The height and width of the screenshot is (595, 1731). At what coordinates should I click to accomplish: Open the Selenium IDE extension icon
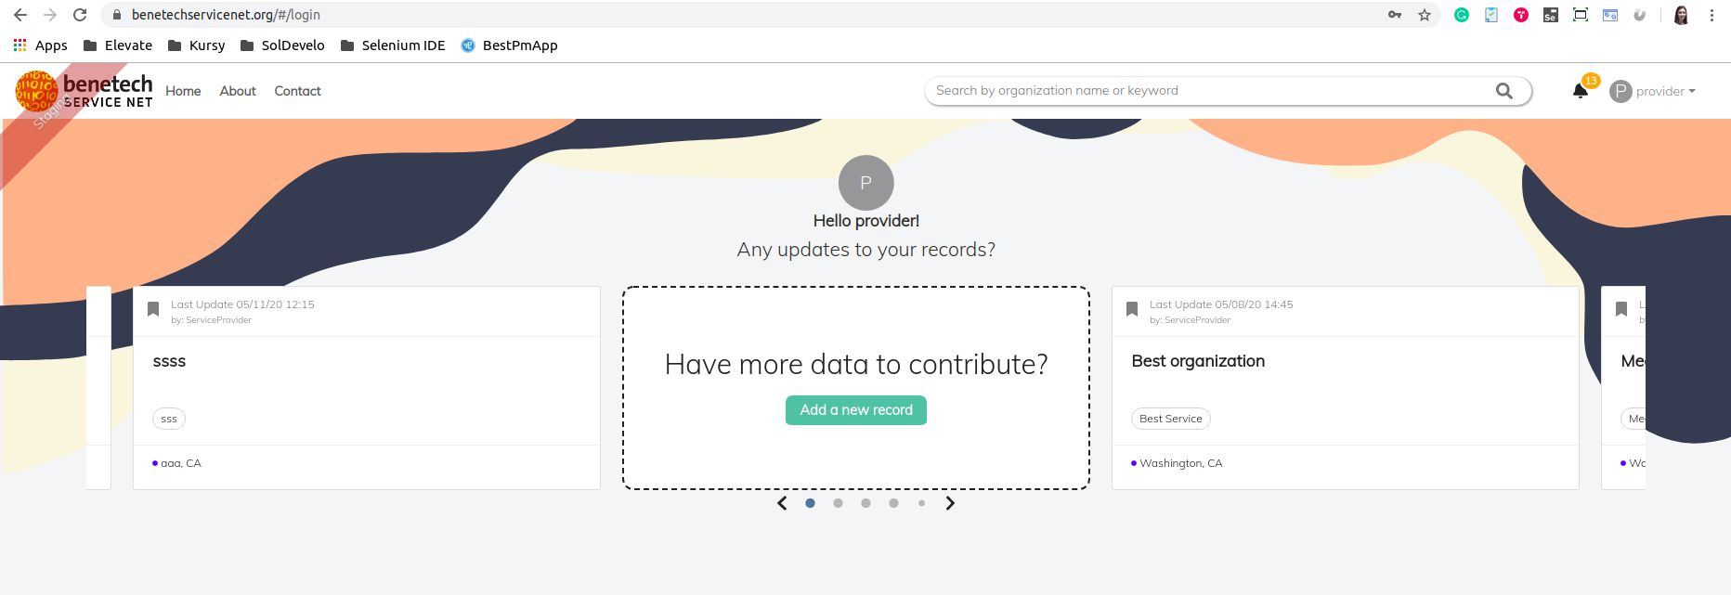(1551, 15)
